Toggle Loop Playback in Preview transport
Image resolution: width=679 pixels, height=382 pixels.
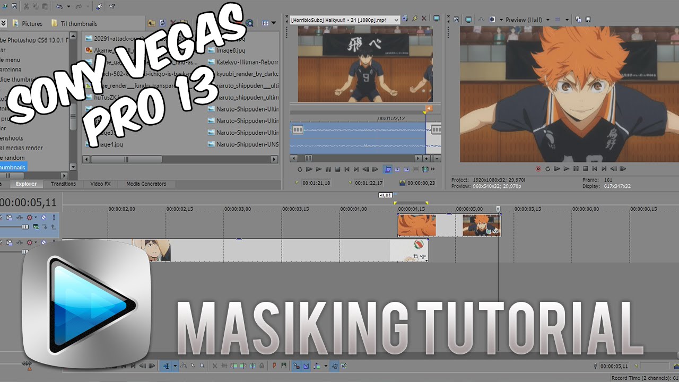pyautogui.click(x=547, y=169)
